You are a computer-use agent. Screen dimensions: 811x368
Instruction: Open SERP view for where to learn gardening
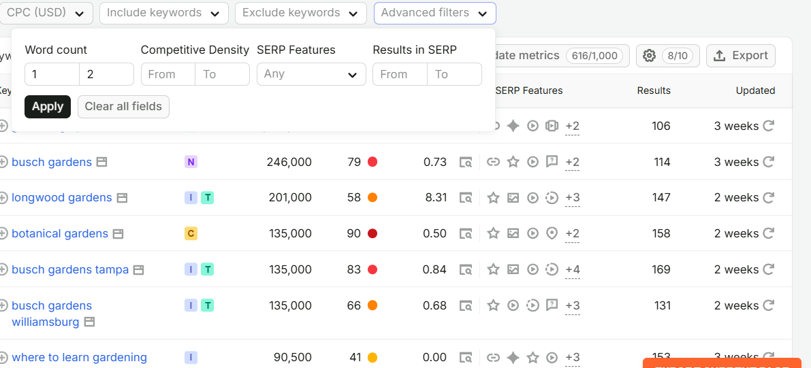(466, 358)
